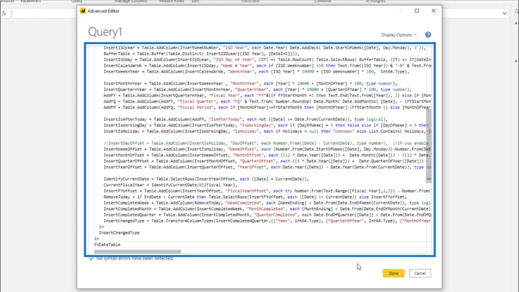519x292 pixels.
Task: Click the Cancel button
Action: 420,273
